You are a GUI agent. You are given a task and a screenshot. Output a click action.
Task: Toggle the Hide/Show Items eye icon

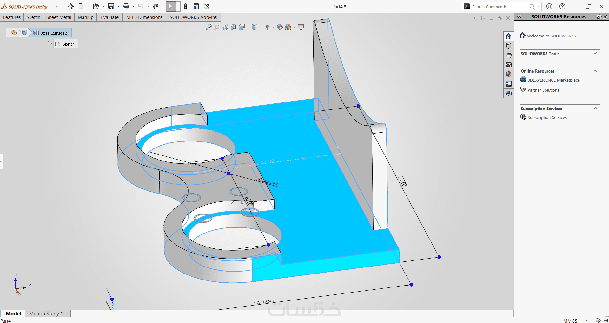pyautogui.click(x=267, y=27)
